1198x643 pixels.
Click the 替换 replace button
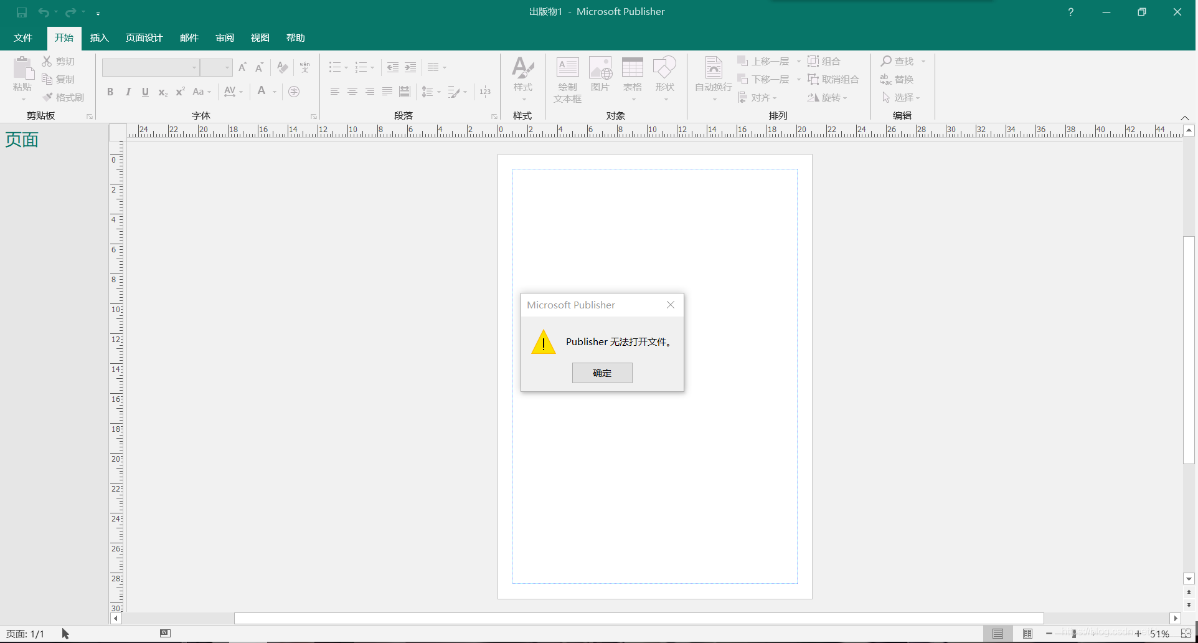pos(897,79)
